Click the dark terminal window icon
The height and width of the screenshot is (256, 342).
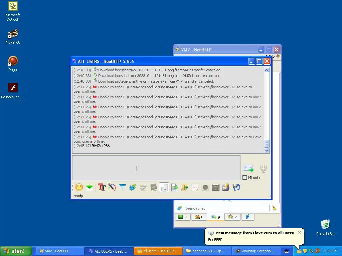[215, 187]
